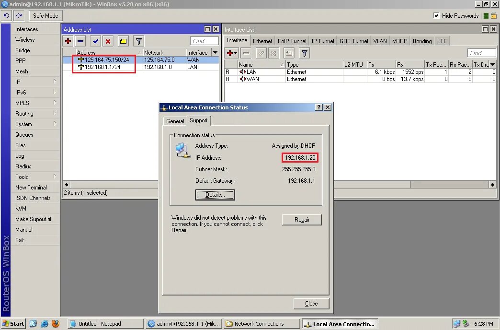Viewport: 500px width, 330px height.
Task: Select the 192.168.1.1/24 address row
Action: click(x=141, y=67)
